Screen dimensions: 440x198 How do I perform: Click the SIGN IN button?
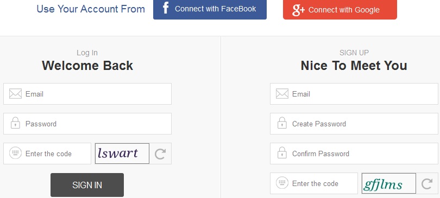click(x=87, y=185)
